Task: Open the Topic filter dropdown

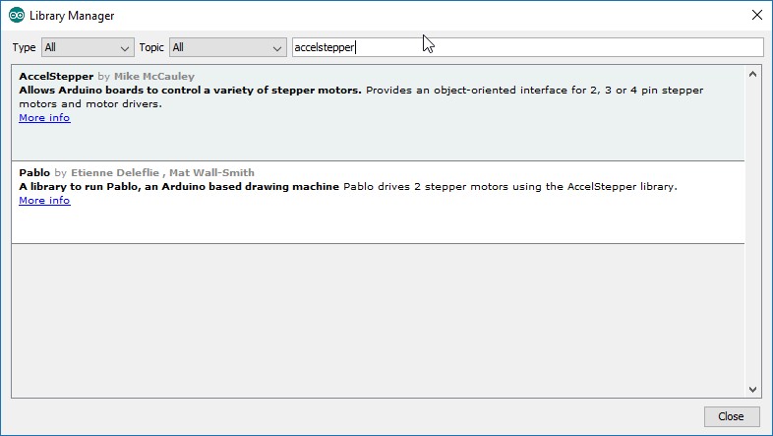Action: tap(226, 47)
